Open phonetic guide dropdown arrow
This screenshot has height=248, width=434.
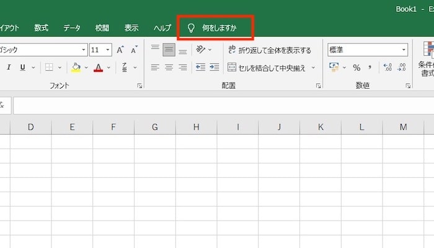135,67
